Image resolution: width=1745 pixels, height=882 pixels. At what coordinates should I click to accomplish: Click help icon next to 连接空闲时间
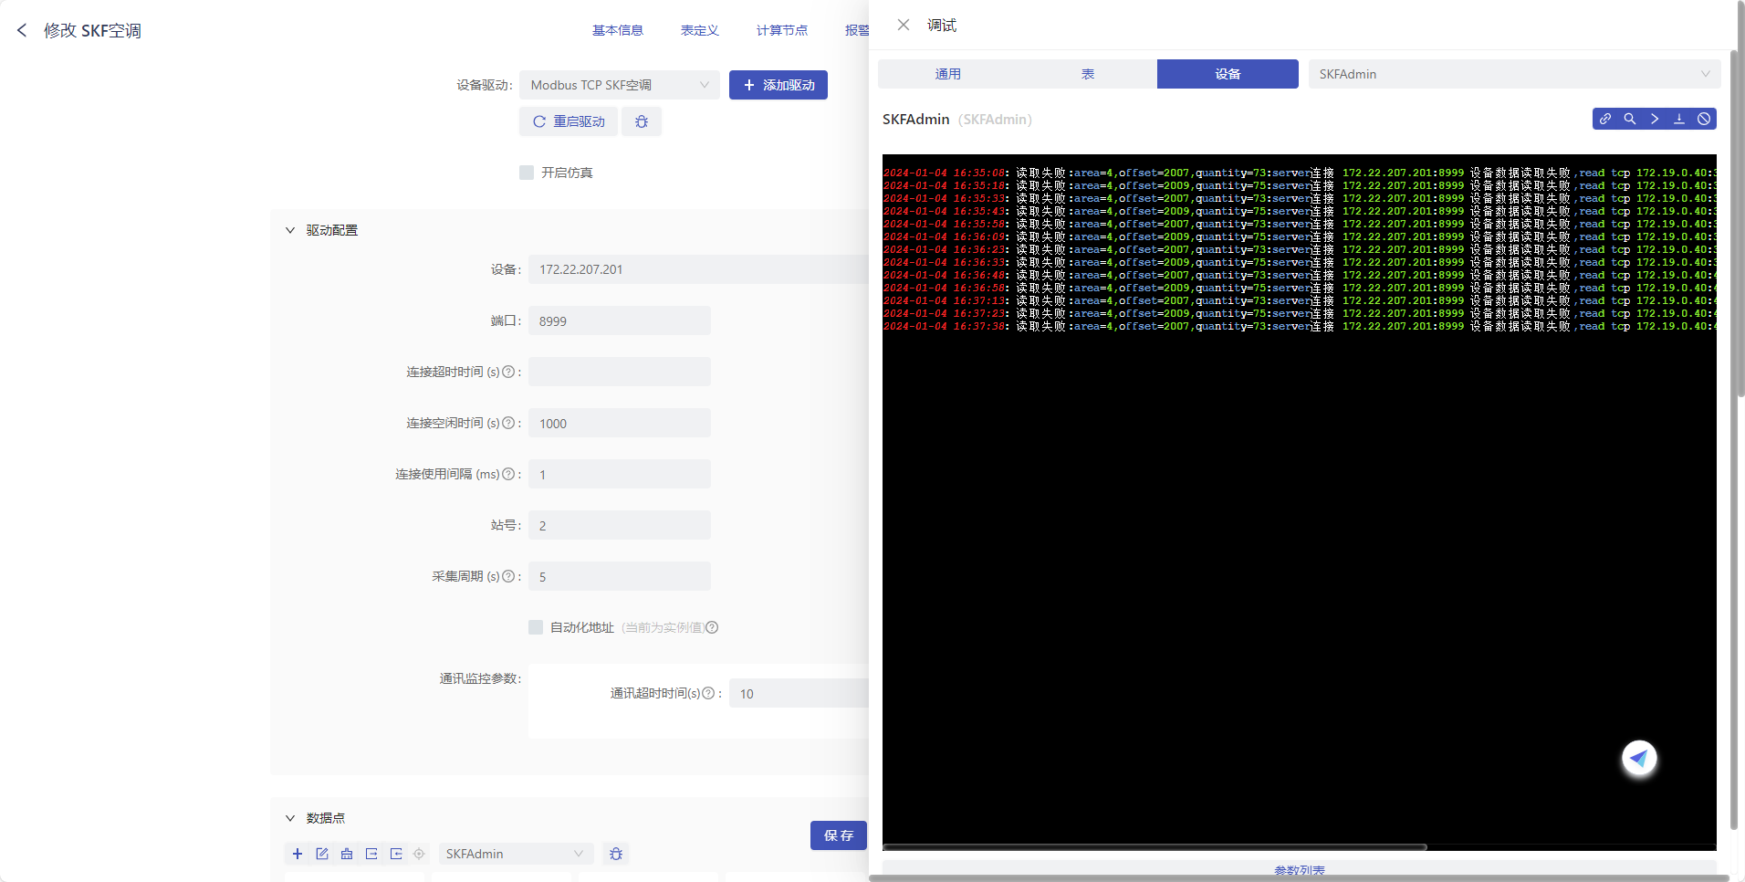coord(509,423)
